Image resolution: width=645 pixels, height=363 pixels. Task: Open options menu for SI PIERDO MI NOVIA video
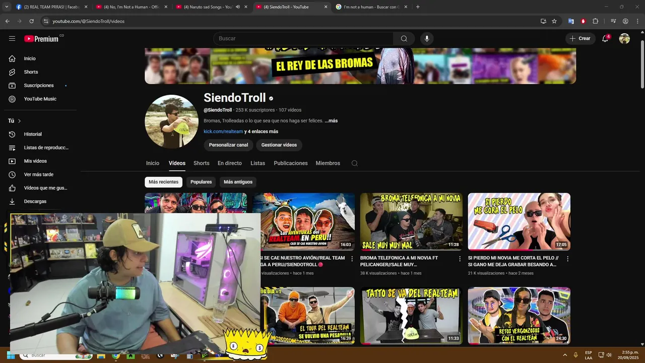coord(567,259)
